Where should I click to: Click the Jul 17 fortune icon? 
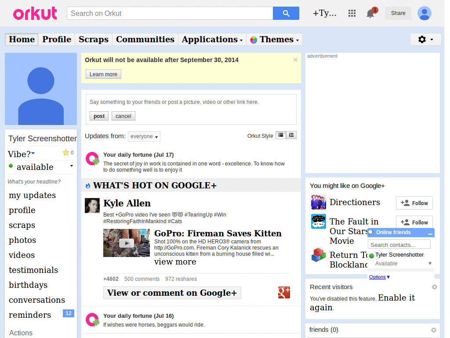92,159
